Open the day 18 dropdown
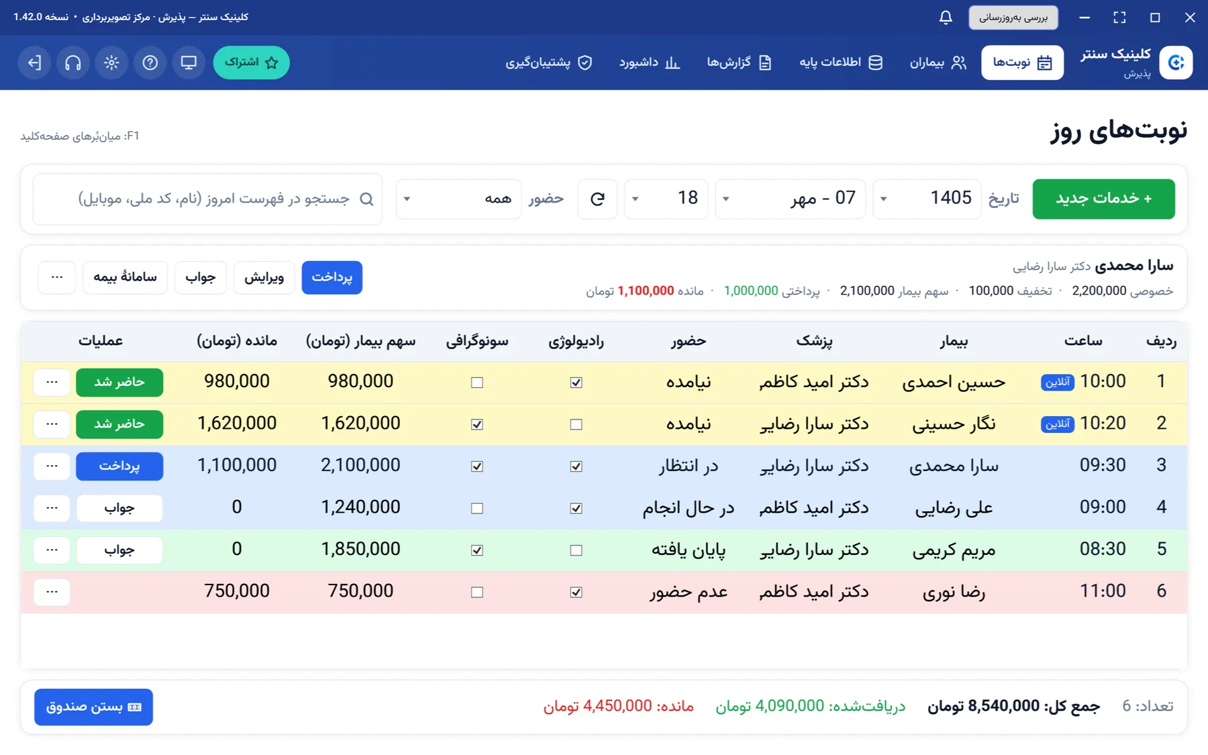 (x=666, y=199)
